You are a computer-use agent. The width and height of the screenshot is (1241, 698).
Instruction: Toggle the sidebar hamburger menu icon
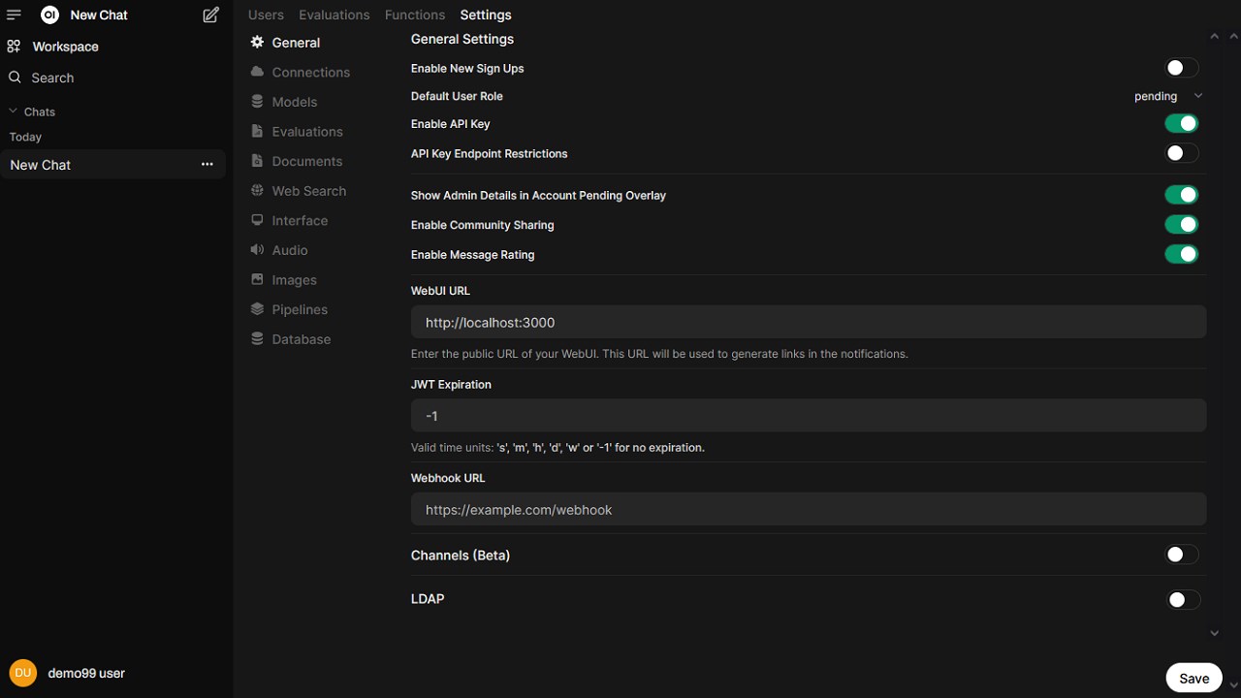pos(14,16)
